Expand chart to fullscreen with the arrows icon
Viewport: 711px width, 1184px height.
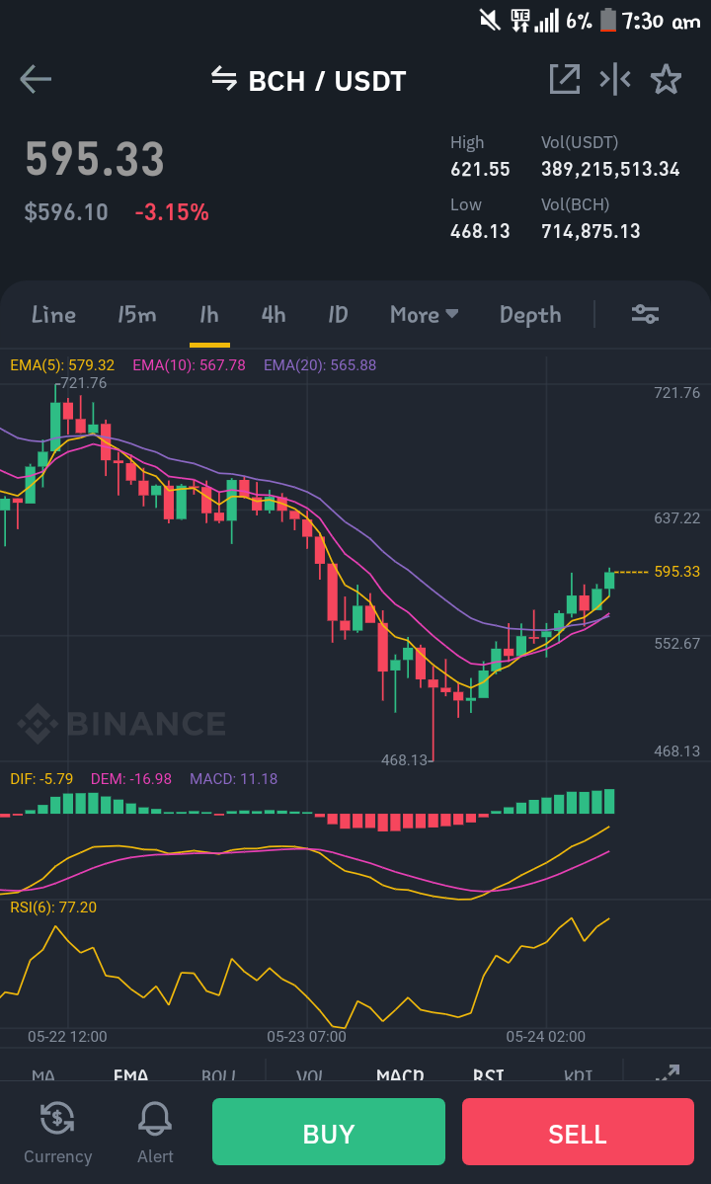(x=668, y=1073)
